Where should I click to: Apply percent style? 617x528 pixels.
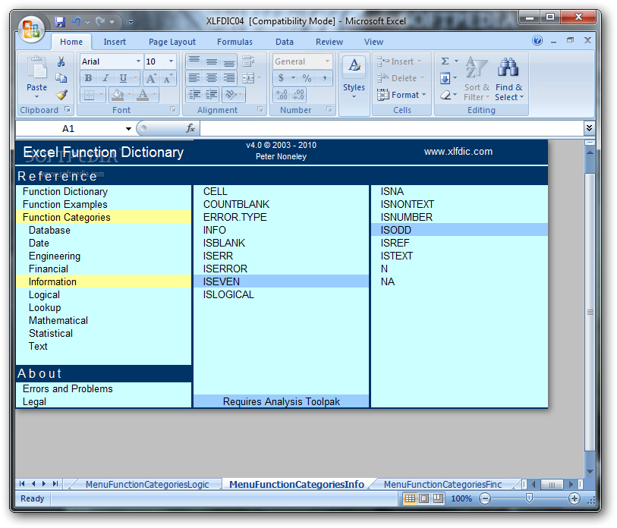click(x=307, y=78)
